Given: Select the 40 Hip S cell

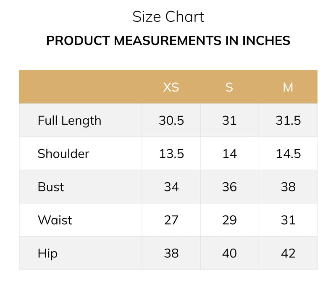Looking at the screenshot, I should pos(230,253).
